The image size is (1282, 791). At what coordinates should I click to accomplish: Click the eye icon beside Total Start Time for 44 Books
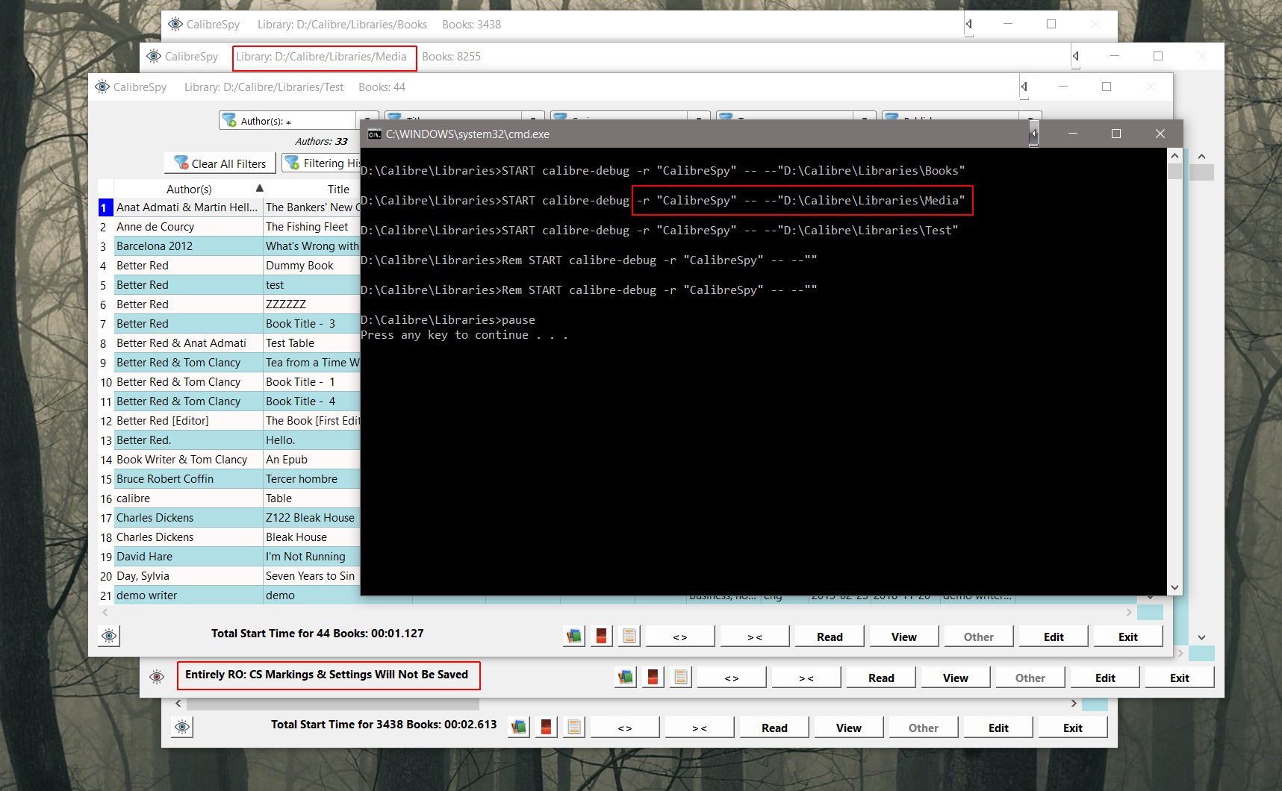click(109, 636)
